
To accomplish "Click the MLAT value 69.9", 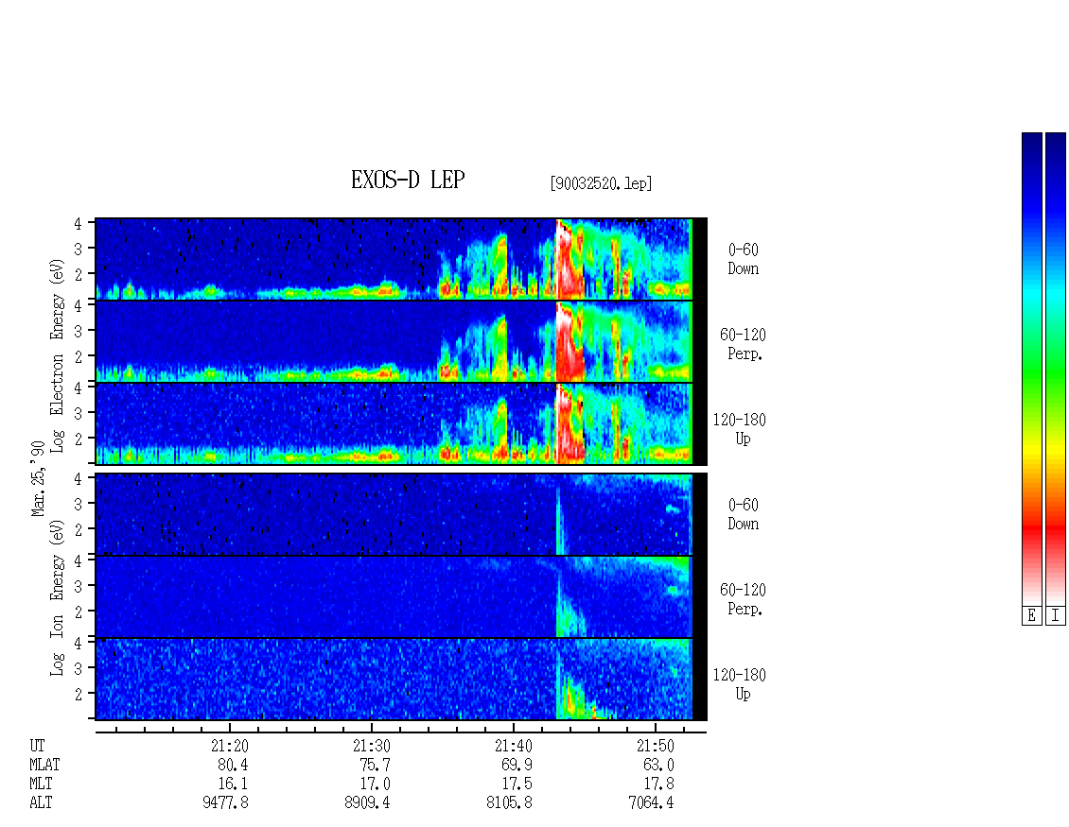I will click(517, 765).
